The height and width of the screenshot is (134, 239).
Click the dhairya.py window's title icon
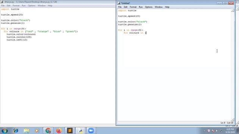tap(2, 2)
